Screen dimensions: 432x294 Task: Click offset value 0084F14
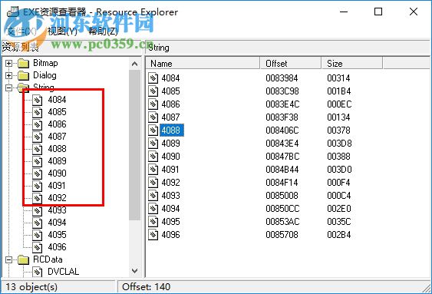tap(282, 183)
